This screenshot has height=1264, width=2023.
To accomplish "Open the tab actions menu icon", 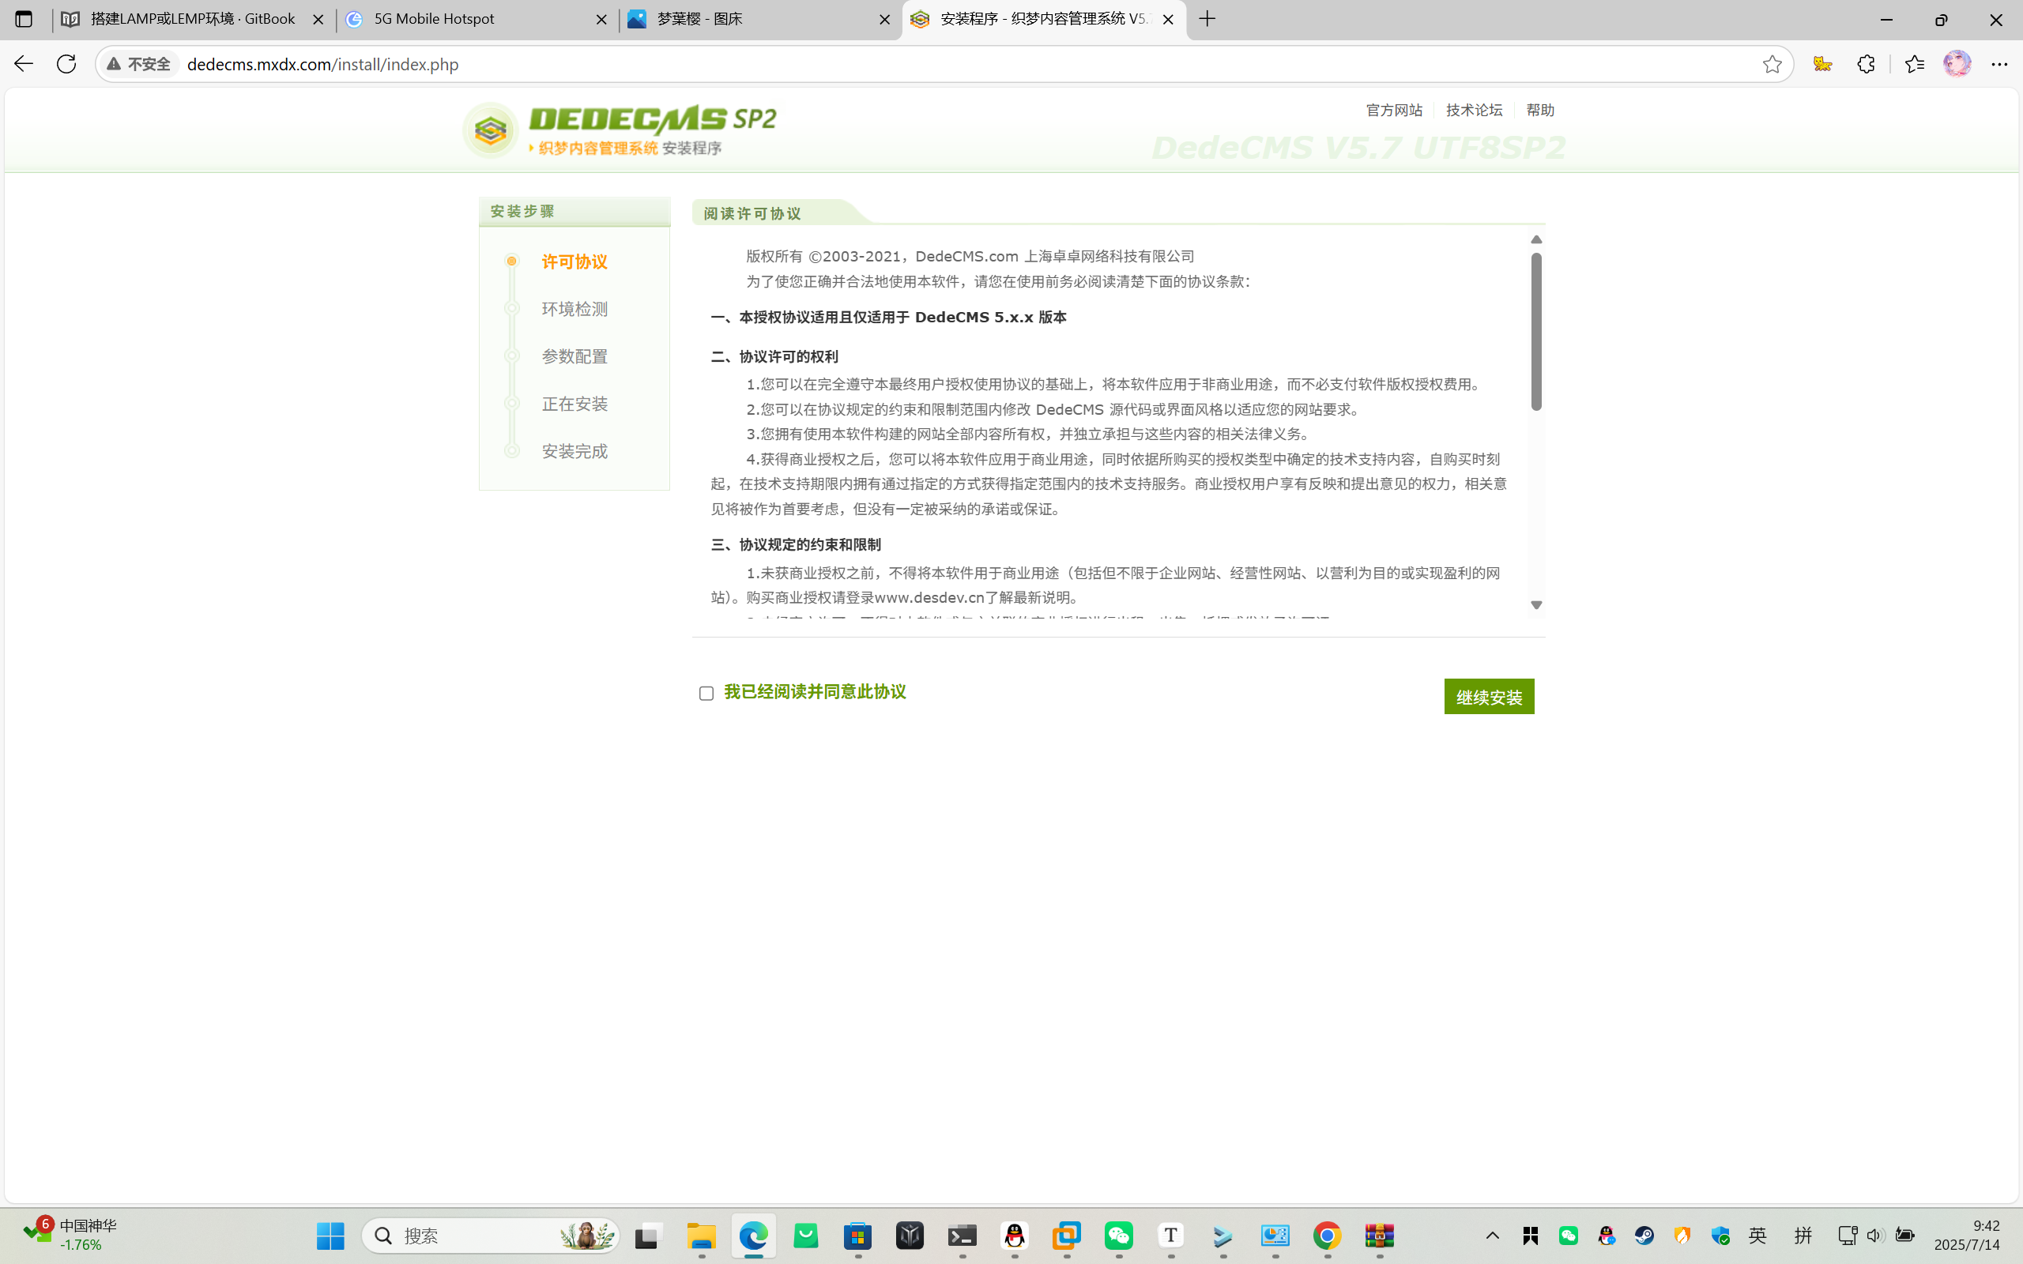I will 24,19.
